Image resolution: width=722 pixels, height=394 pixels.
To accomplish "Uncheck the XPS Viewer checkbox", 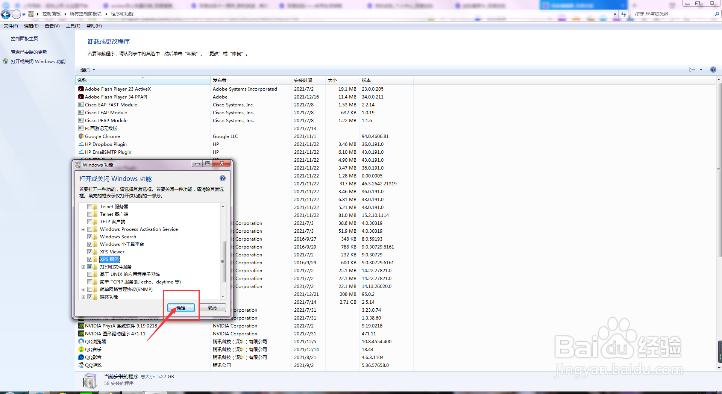I will tap(89, 252).
